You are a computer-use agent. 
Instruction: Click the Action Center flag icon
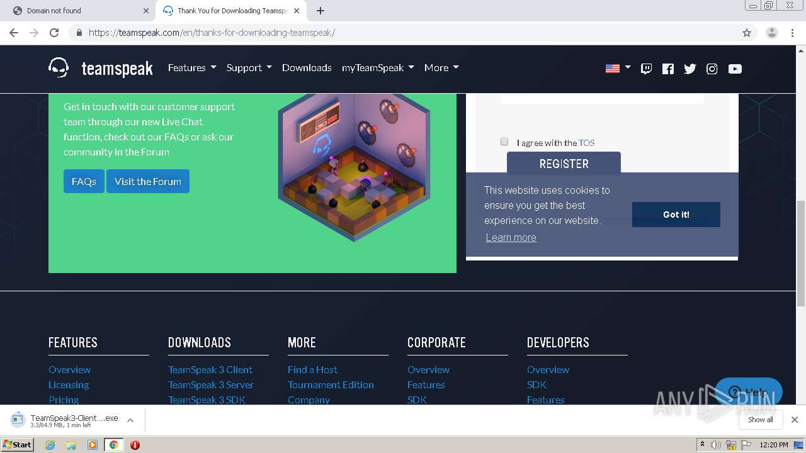pos(746,445)
